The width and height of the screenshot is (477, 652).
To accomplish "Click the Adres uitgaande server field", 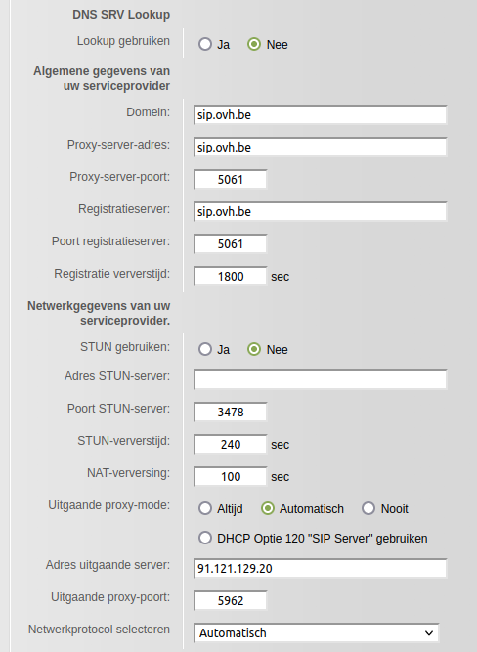I will pyautogui.click(x=321, y=568).
